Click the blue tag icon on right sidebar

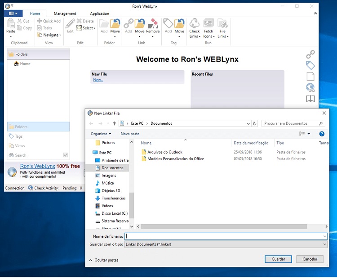coord(310,65)
